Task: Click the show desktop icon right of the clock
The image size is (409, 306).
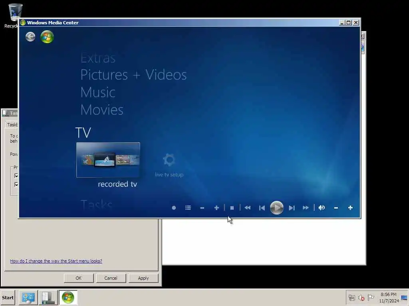Action: pyautogui.click(x=405, y=297)
